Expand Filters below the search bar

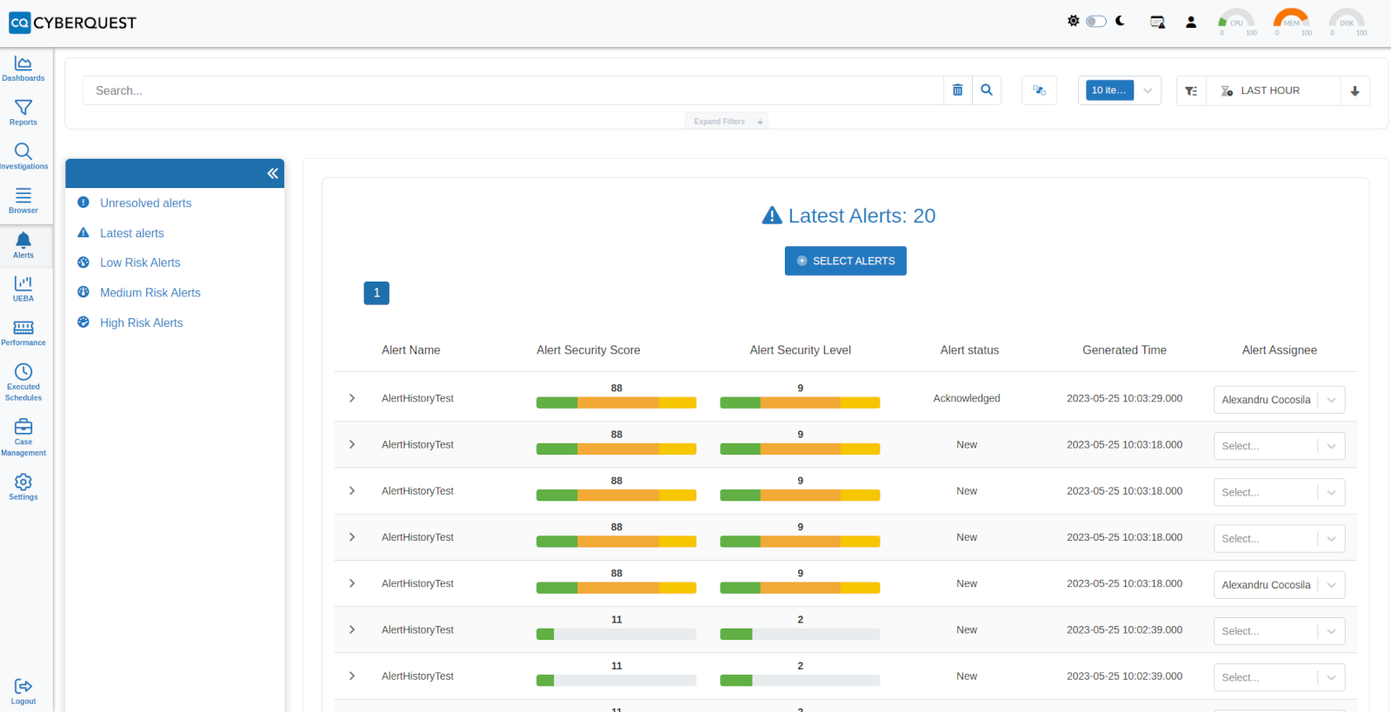click(x=727, y=122)
